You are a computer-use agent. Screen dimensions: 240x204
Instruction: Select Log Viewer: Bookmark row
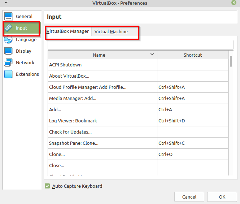(x=138, y=121)
